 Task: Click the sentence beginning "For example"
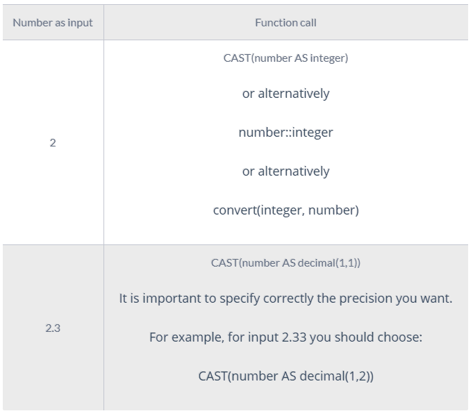point(285,337)
